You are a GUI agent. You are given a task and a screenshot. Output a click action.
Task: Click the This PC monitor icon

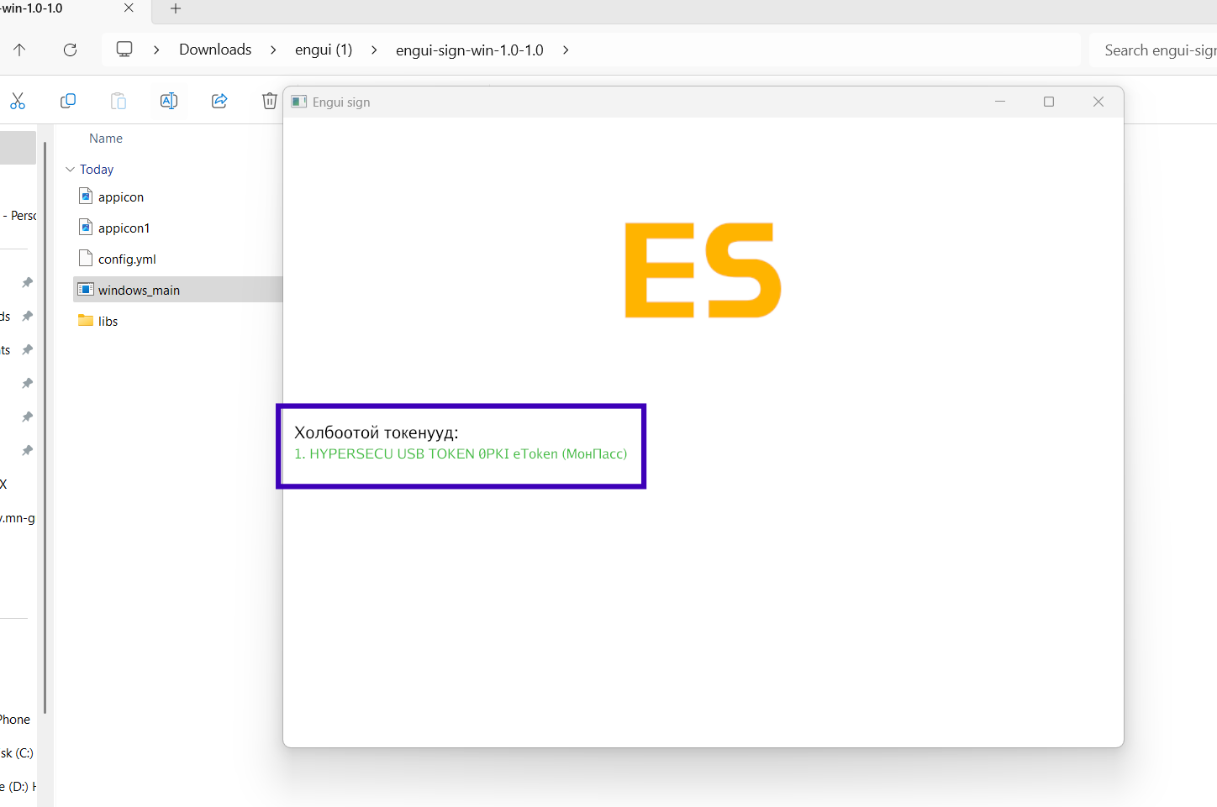click(124, 49)
